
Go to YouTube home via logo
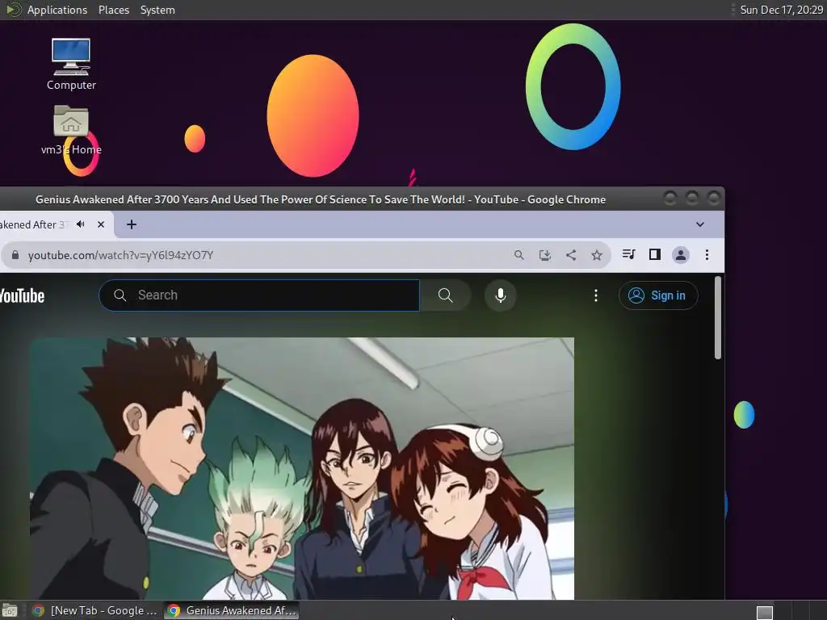click(x=22, y=295)
